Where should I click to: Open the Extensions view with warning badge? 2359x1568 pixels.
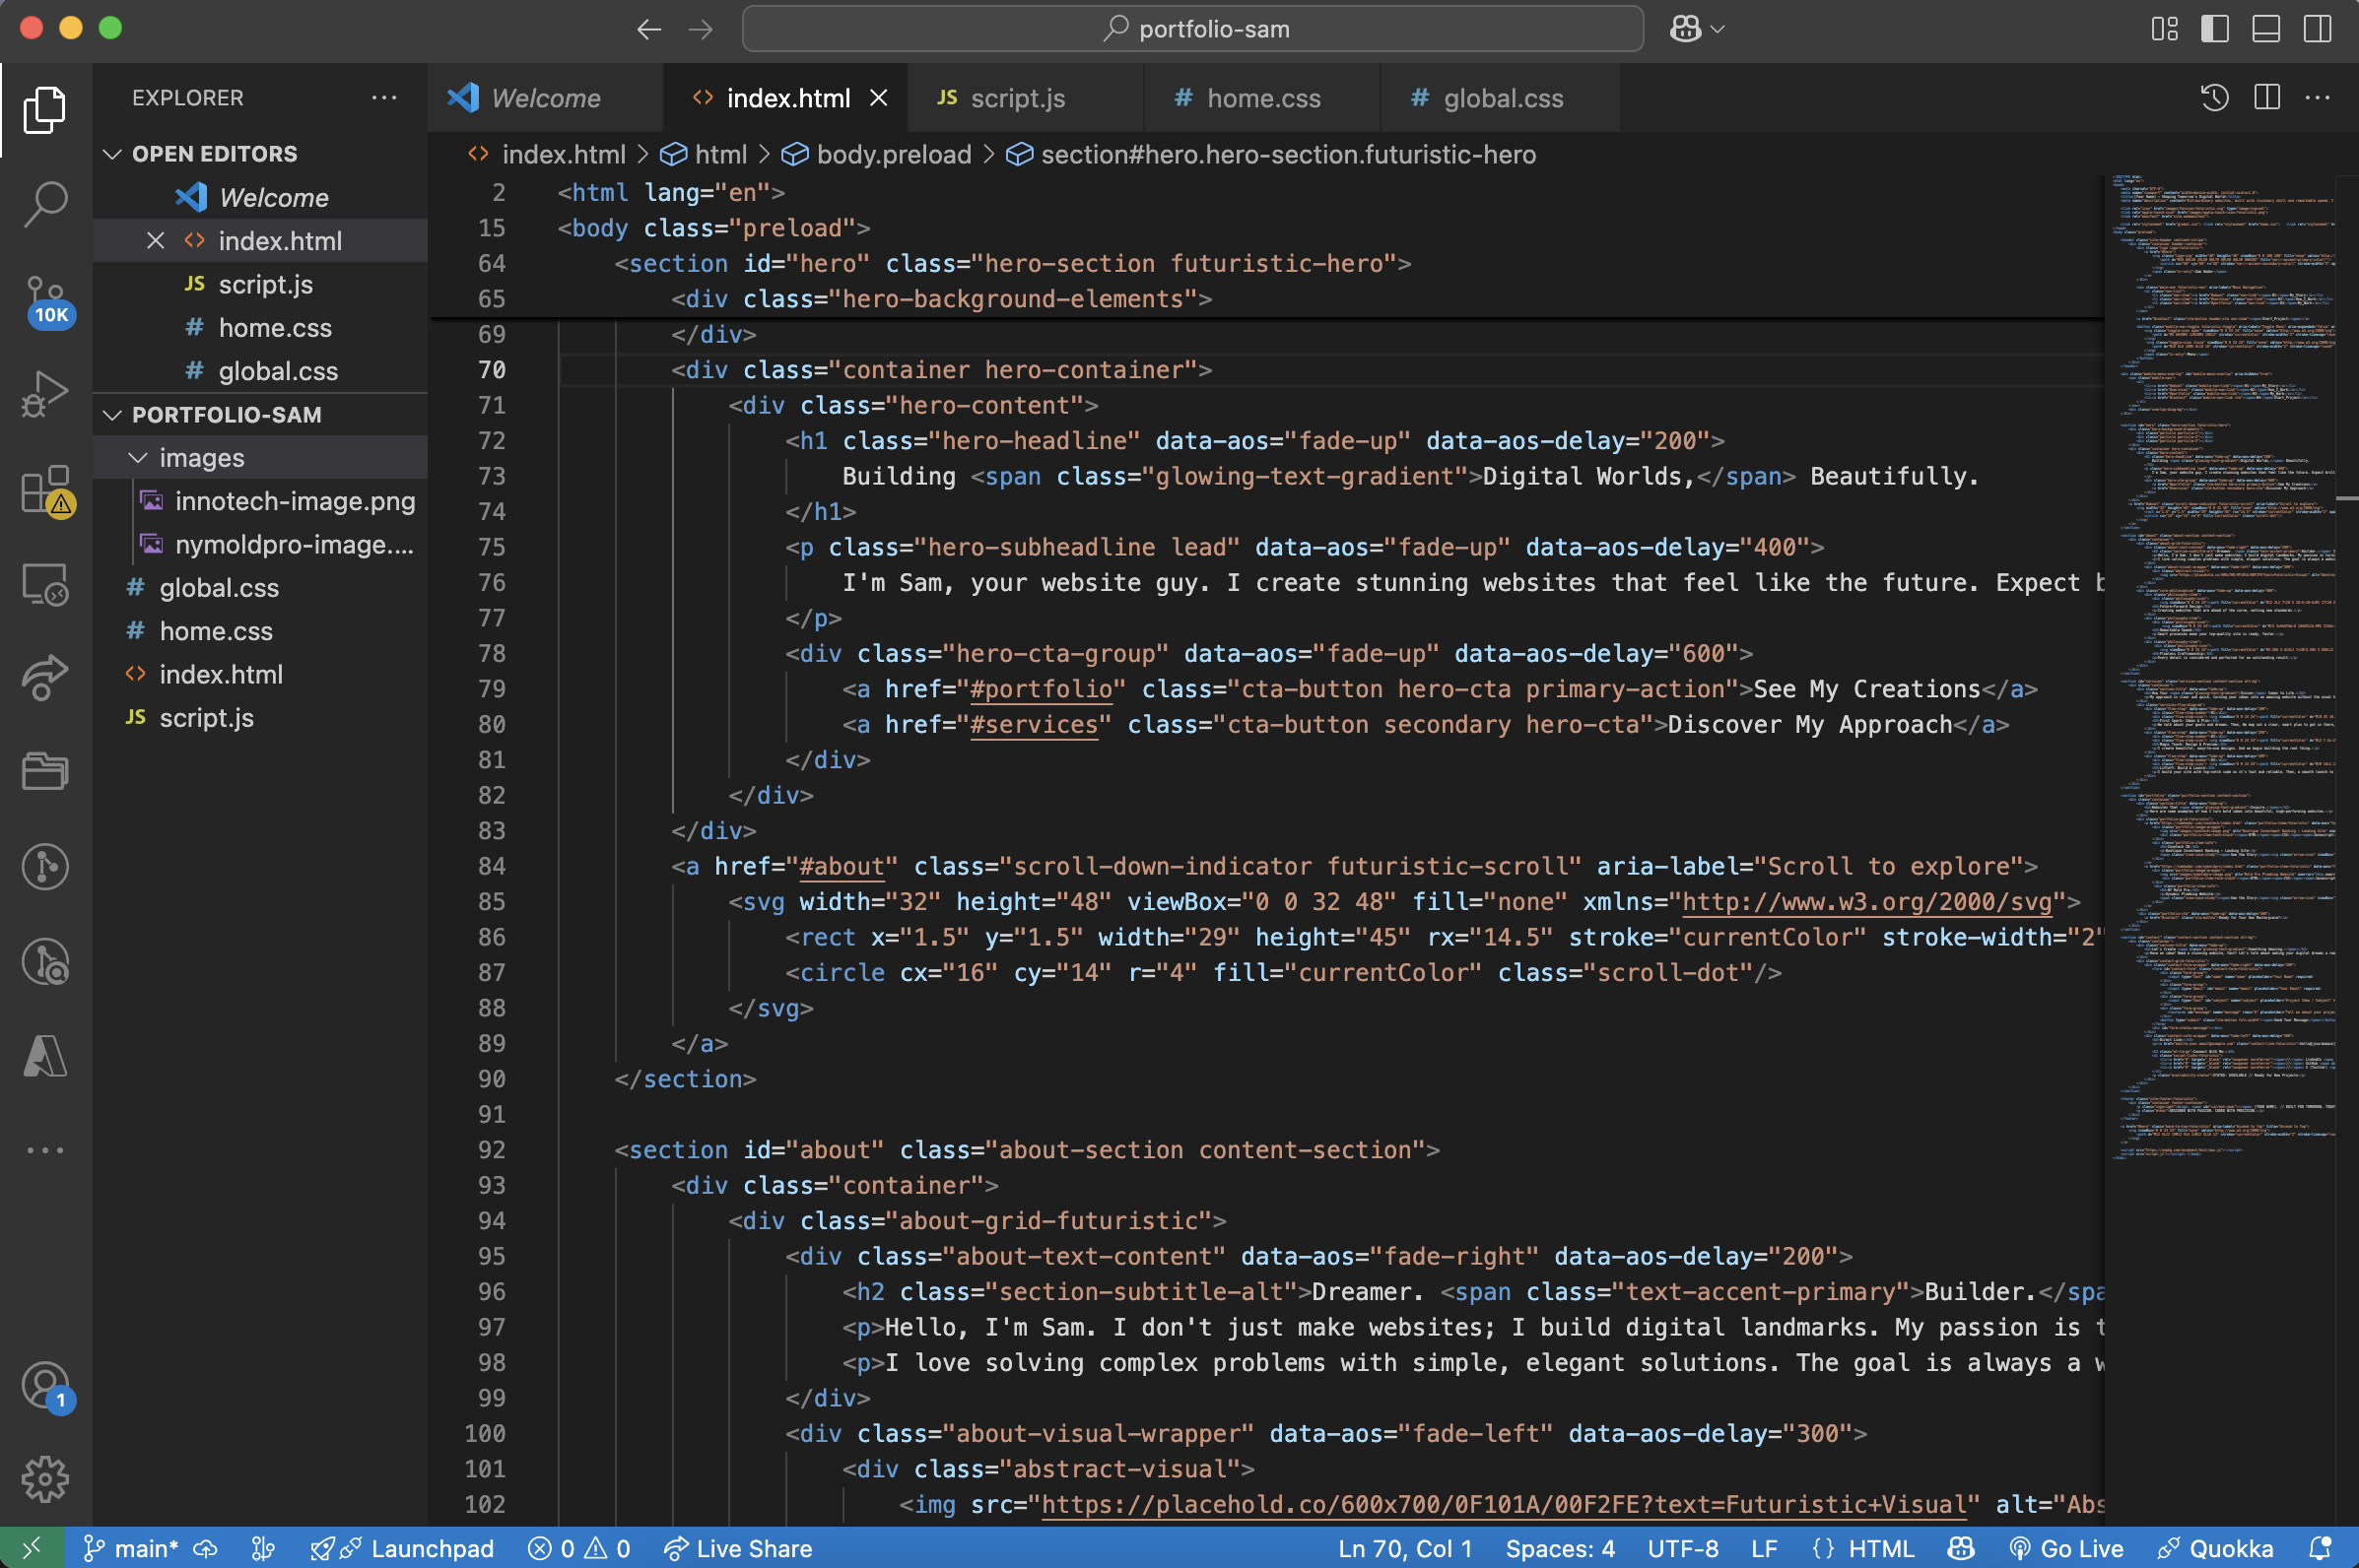coord(46,490)
